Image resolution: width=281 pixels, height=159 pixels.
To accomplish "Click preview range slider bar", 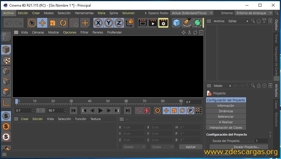I will 41,111.
